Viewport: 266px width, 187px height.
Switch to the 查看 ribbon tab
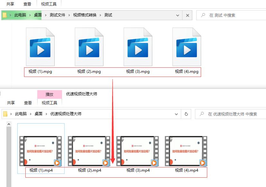[x=27, y=4]
